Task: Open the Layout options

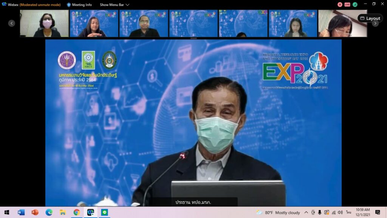Action: 370,18
